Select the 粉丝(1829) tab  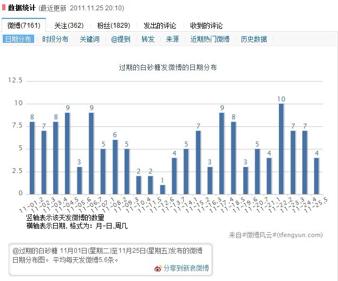click(x=113, y=25)
